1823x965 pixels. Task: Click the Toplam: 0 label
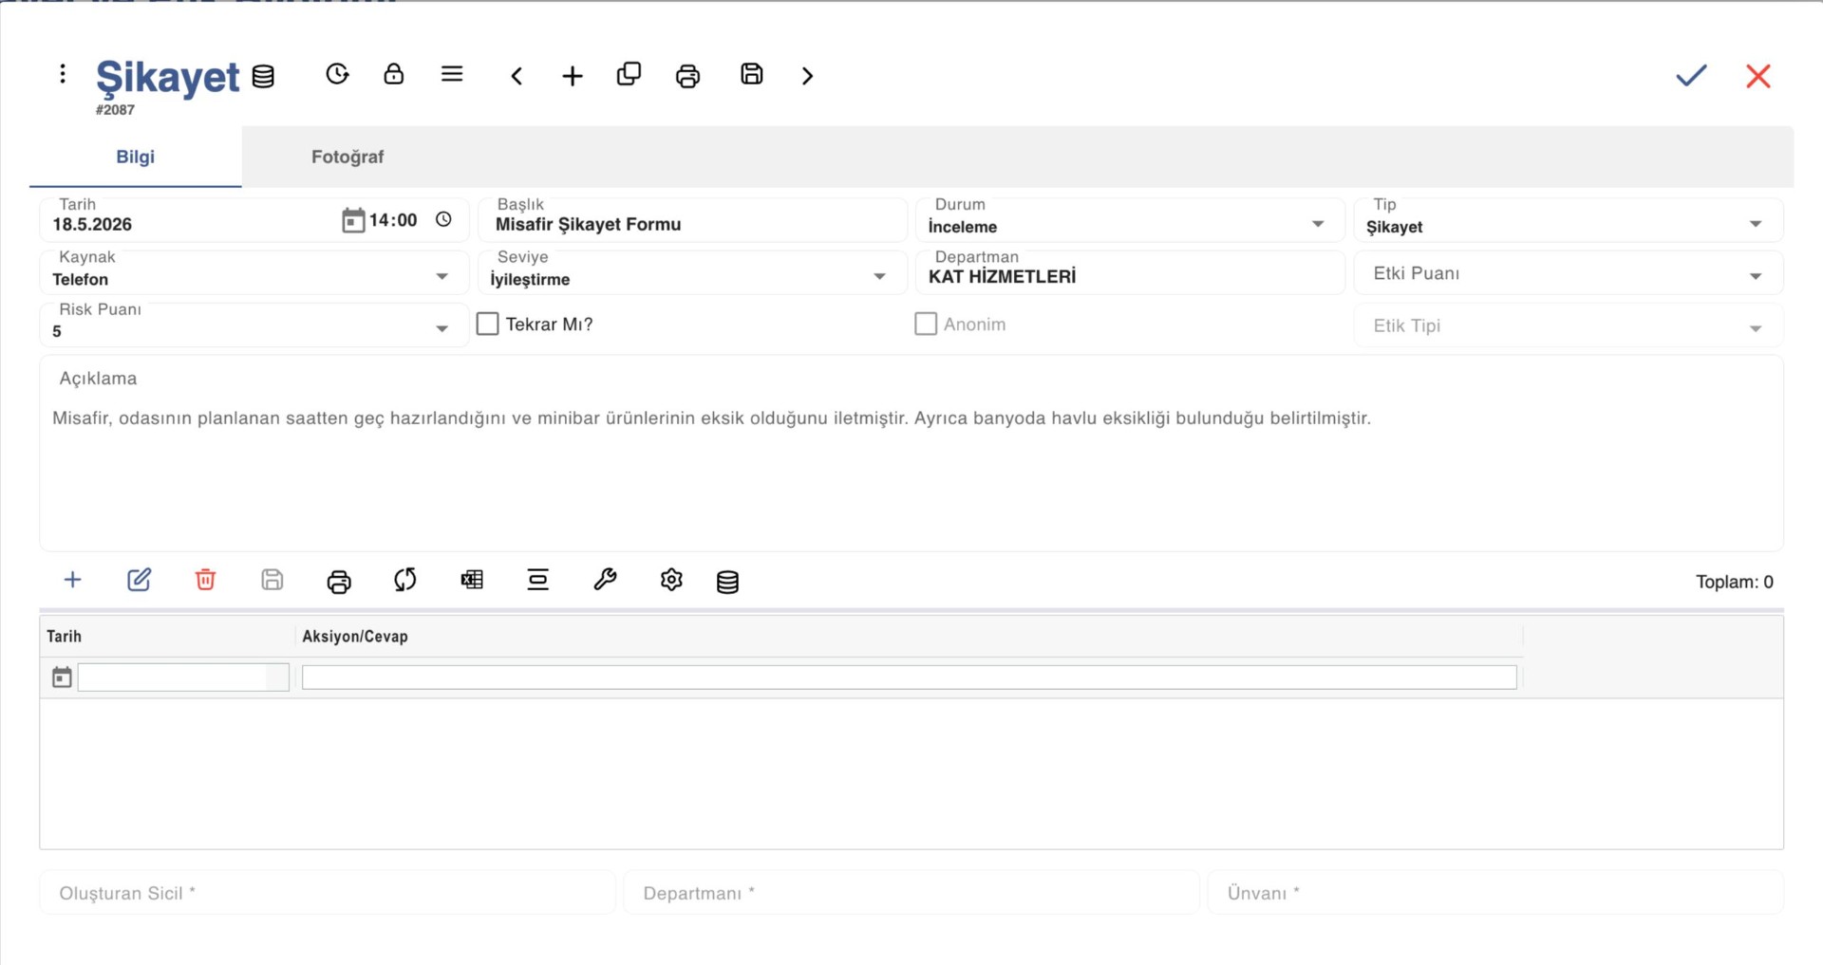[1735, 582]
